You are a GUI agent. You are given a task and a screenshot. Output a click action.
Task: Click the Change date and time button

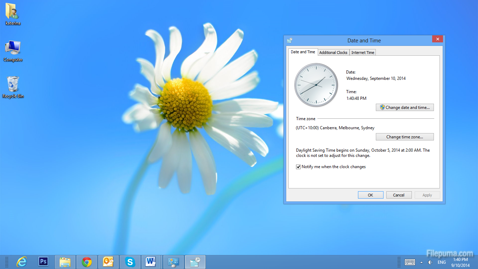tap(405, 108)
